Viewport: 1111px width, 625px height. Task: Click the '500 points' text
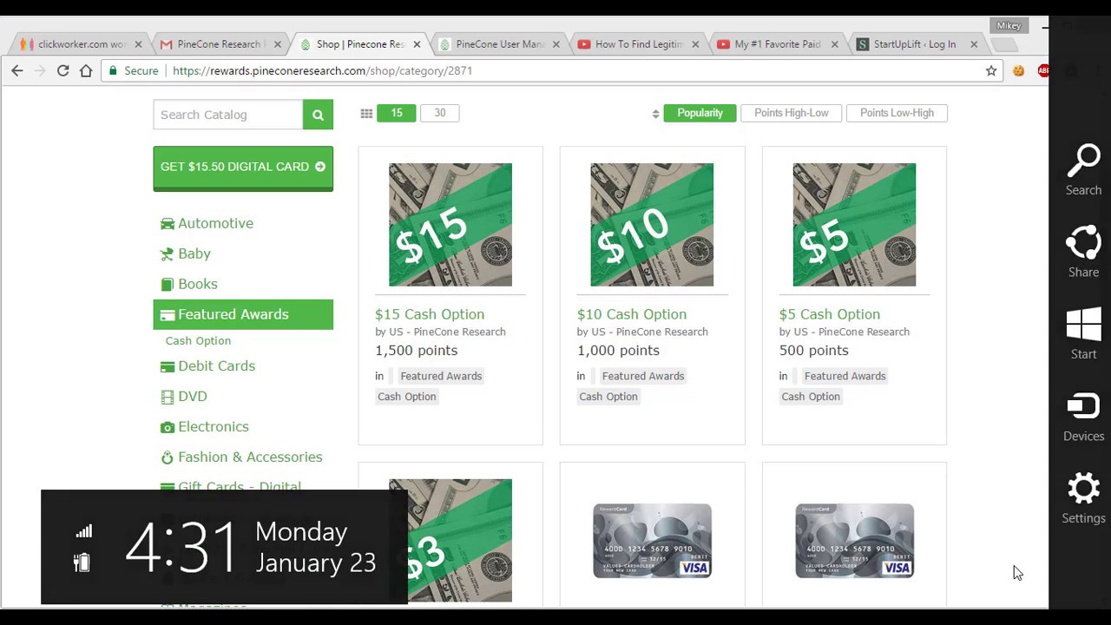(813, 351)
